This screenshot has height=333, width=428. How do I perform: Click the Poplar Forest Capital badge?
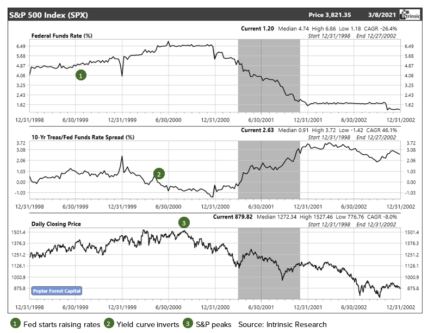(57, 291)
